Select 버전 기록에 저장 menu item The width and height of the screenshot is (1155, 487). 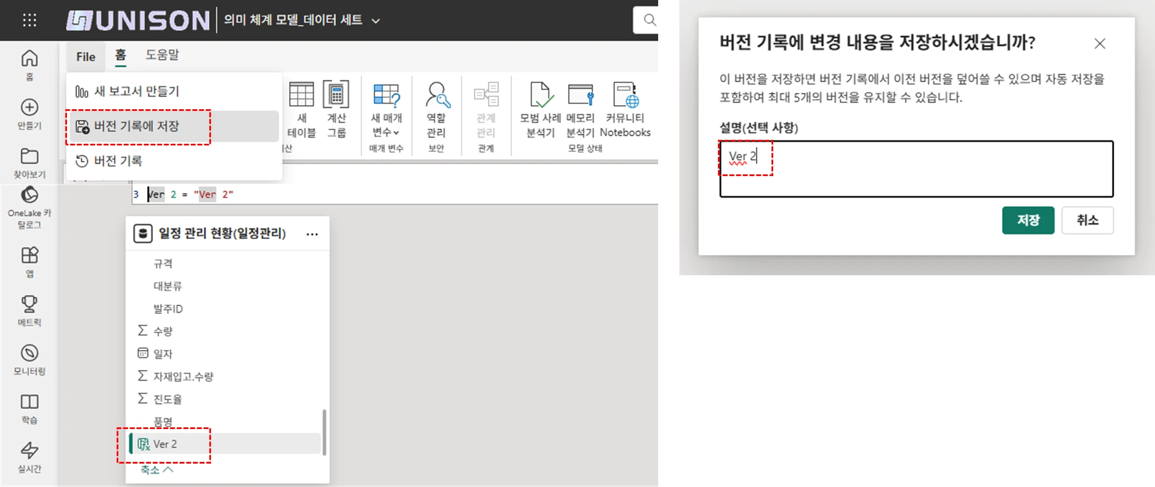click(137, 126)
